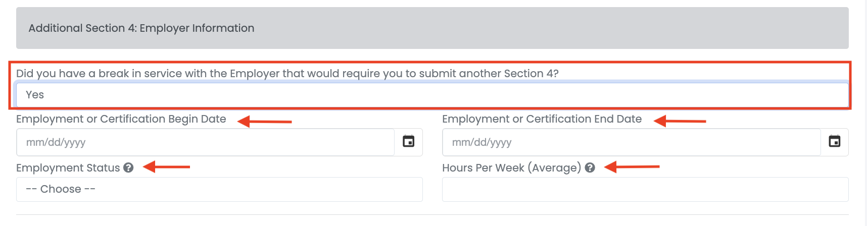Click Employment or Certification End Date label
The image size is (867, 226).
coord(542,119)
